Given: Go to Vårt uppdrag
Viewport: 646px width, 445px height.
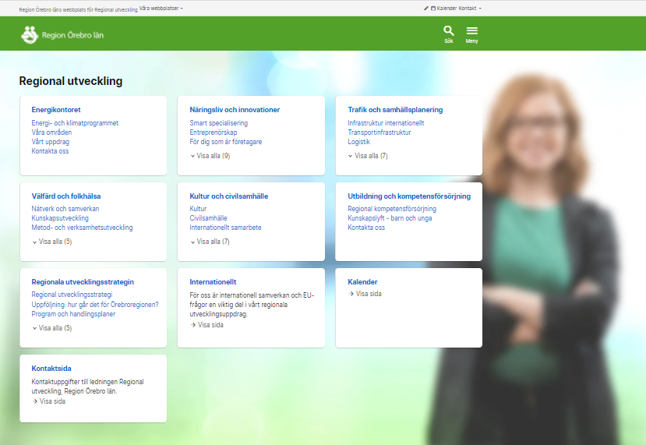Looking at the screenshot, I should pyautogui.click(x=51, y=142).
